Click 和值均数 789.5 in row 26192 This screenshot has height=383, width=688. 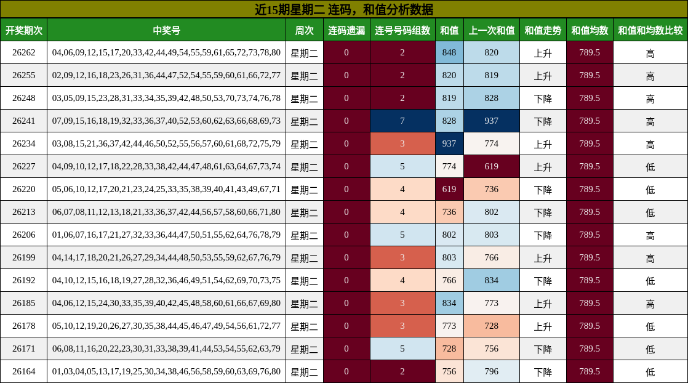(590, 280)
